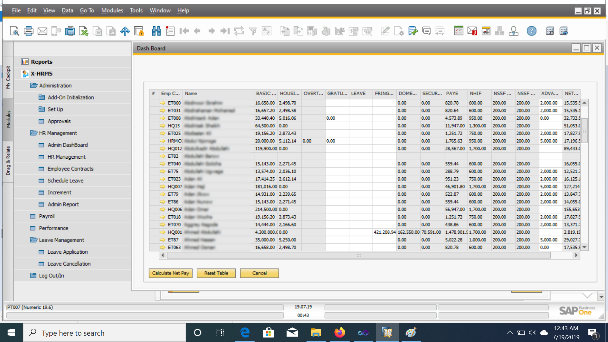Image resolution: width=608 pixels, height=342 pixels.
Task: Open File Explorer from the taskbar
Action: click(316, 333)
